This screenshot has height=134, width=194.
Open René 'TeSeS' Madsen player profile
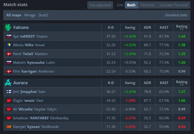[30, 54]
